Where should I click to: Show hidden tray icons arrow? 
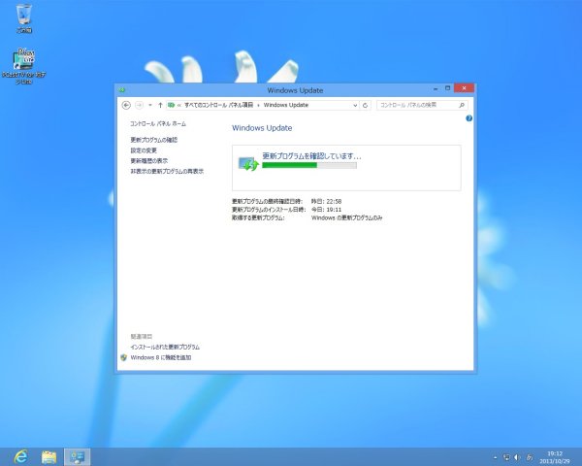[495, 457]
